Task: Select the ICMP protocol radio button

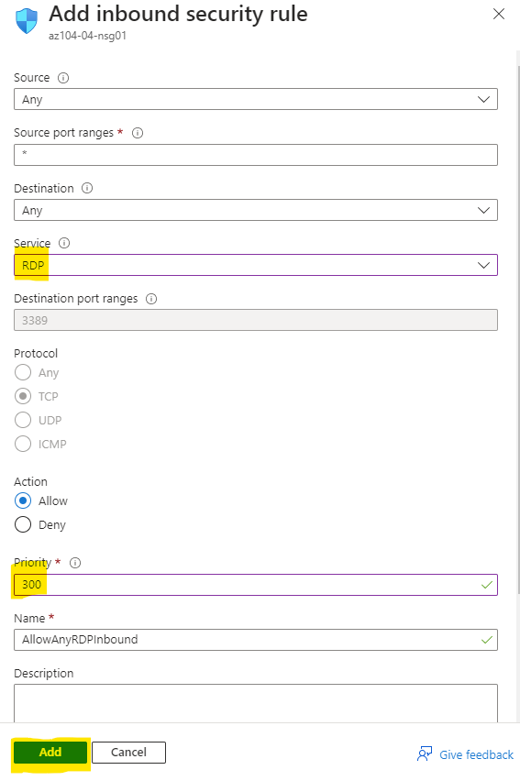Action: [x=23, y=444]
